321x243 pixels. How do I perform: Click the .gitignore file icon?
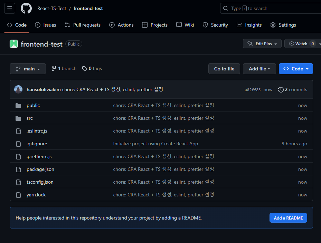(x=18, y=144)
